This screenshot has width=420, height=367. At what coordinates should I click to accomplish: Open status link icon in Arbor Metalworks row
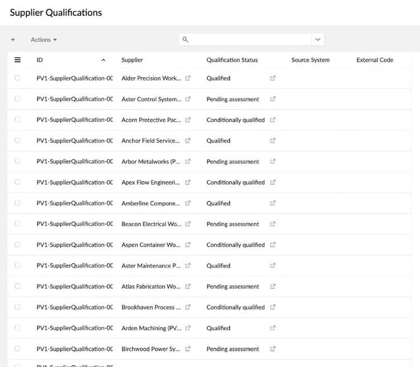tap(273, 161)
